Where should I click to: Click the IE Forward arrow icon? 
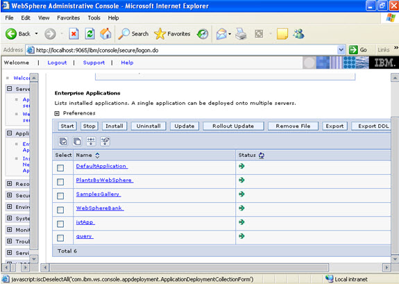pyautogui.click(x=50, y=33)
